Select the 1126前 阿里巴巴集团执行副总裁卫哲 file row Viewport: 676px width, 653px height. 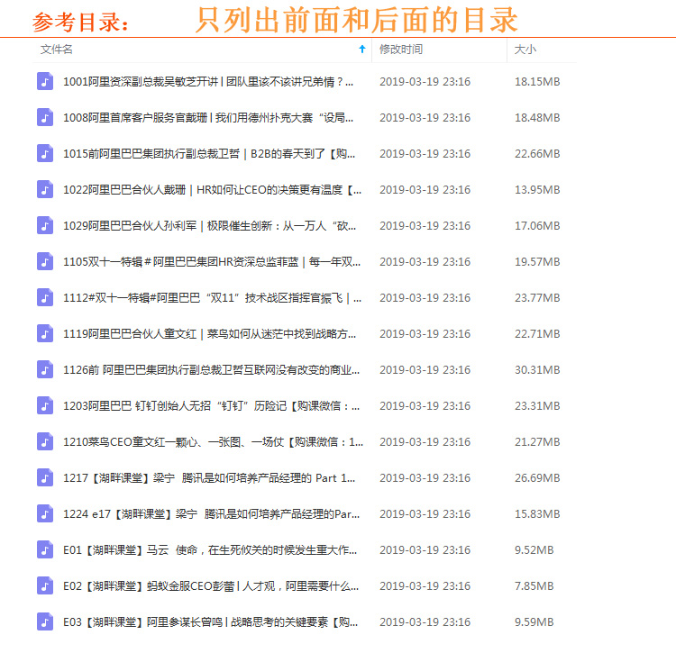[x=207, y=369]
